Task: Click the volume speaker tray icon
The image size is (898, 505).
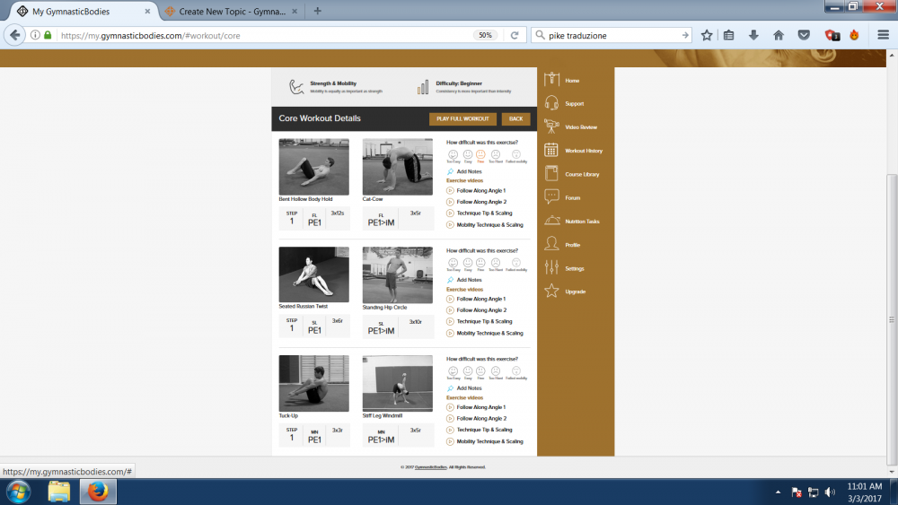Action: (x=830, y=492)
